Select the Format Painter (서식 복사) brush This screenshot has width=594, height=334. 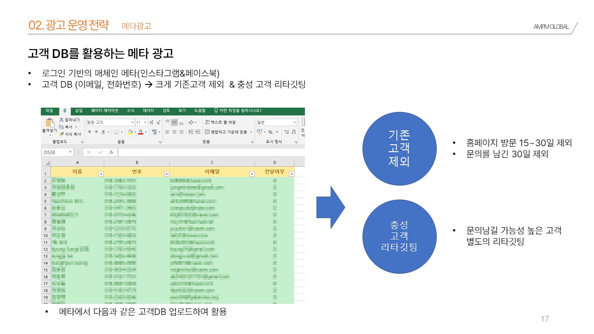pyautogui.click(x=61, y=134)
